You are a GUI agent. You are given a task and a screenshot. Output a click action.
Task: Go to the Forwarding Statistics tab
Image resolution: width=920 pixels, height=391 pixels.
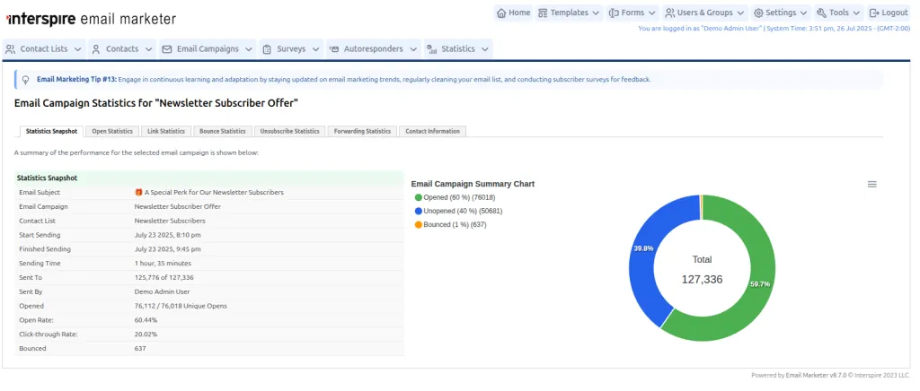tap(362, 132)
